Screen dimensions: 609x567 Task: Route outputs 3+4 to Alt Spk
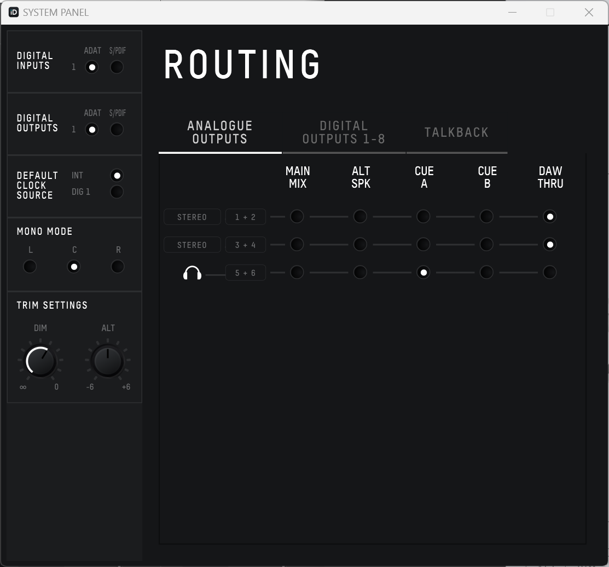[360, 245]
